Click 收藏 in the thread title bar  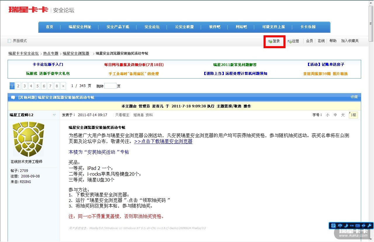point(354,97)
